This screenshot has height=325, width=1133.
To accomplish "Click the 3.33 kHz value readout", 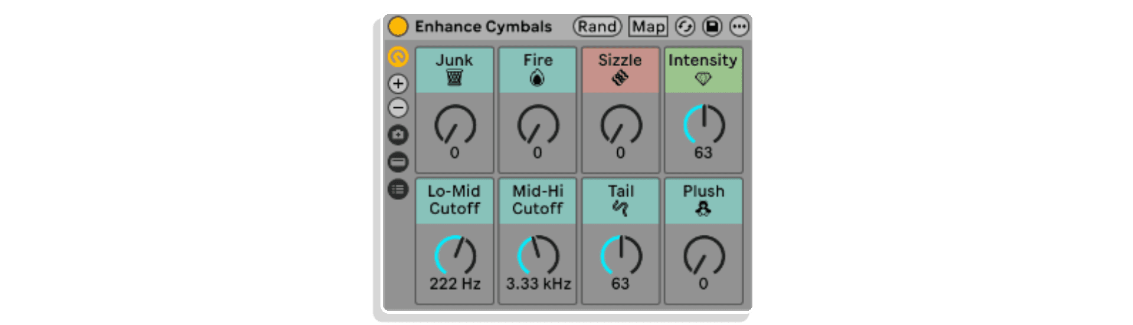I will tap(538, 284).
